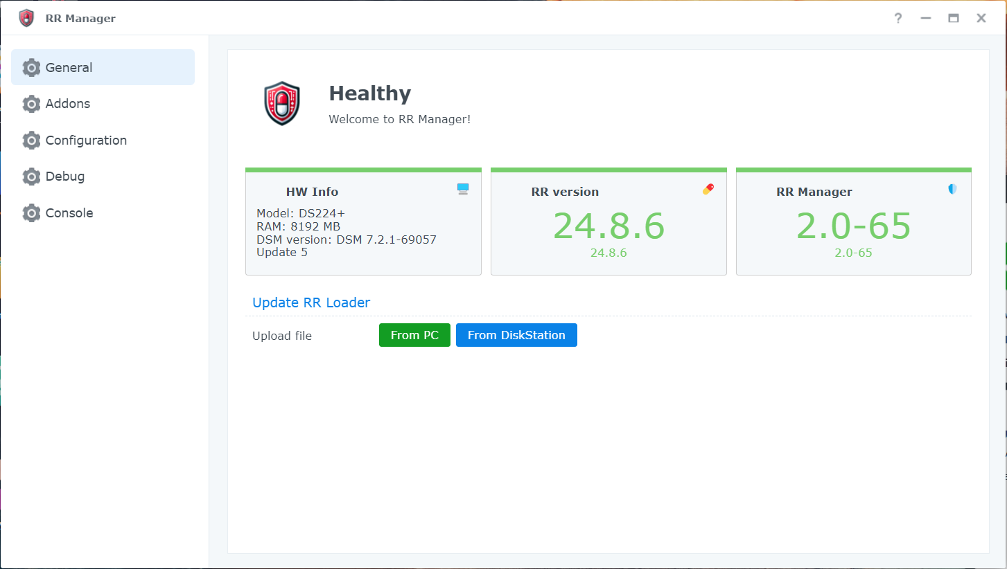Open the General section in sidebar
The height and width of the screenshot is (569, 1007).
[x=103, y=67]
